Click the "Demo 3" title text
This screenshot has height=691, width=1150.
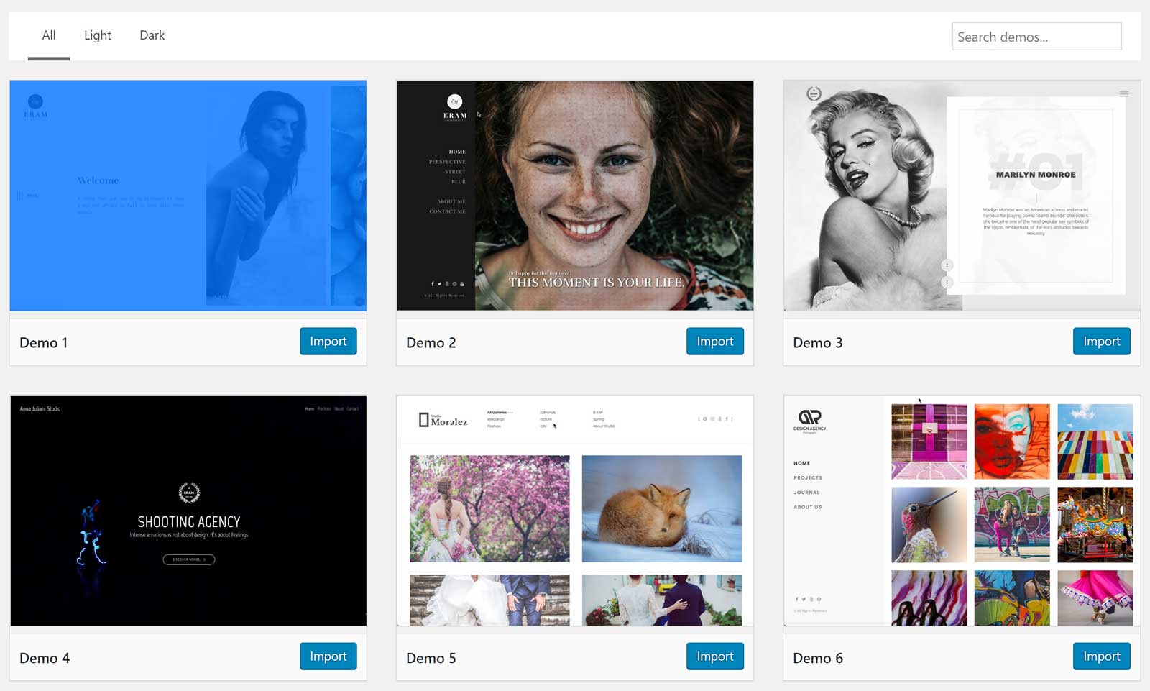coord(818,343)
